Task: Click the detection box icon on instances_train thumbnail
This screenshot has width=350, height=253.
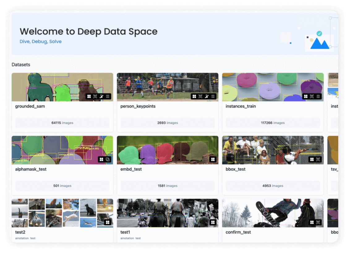Action: tap(312, 96)
